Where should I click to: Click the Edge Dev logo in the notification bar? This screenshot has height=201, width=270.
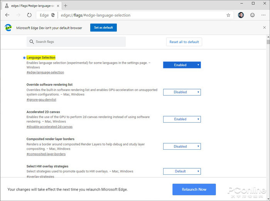[x=8, y=27]
